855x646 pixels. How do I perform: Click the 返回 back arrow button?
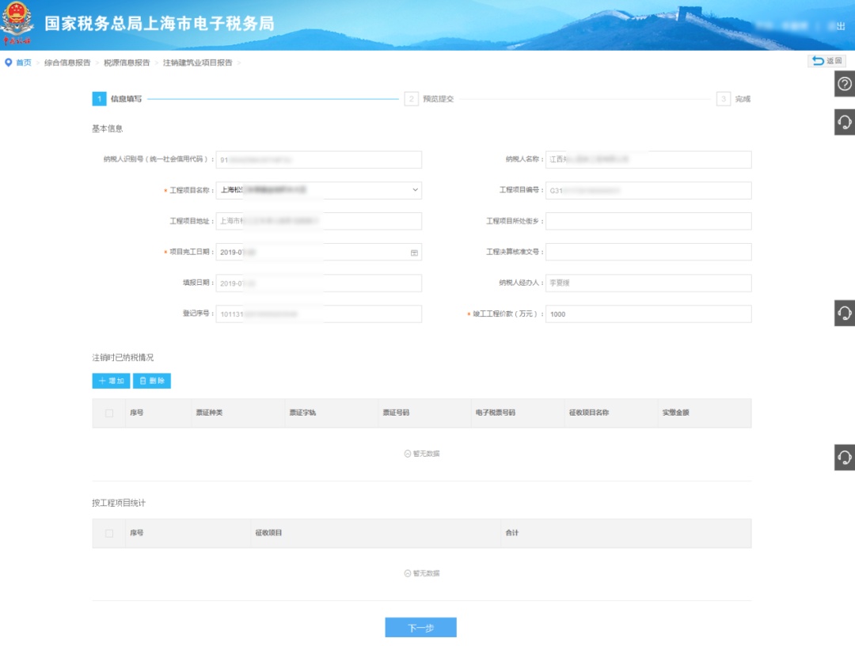[x=826, y=61]
